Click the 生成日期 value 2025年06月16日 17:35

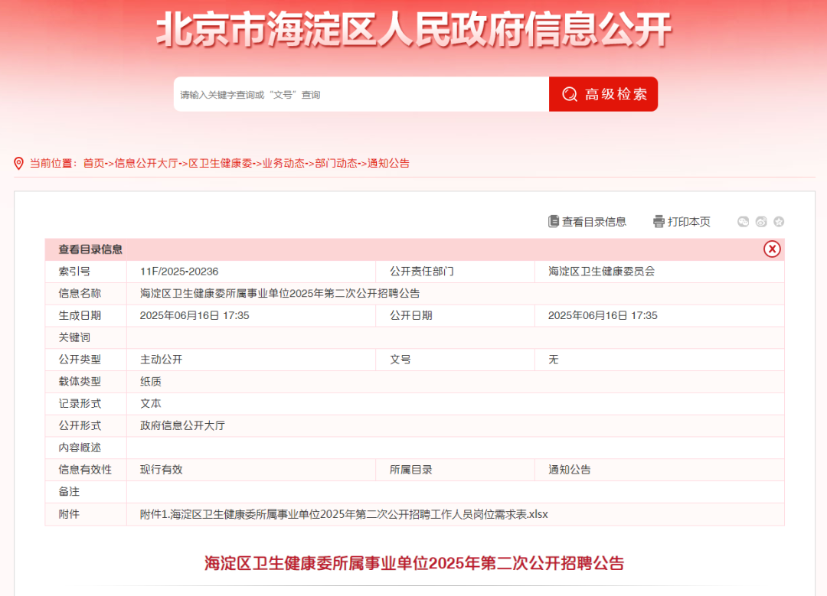click(x=194, y=316)
